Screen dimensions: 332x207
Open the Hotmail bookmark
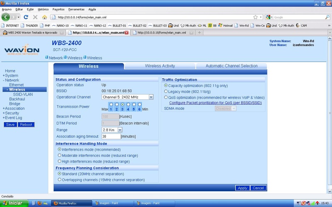point(225,26)
